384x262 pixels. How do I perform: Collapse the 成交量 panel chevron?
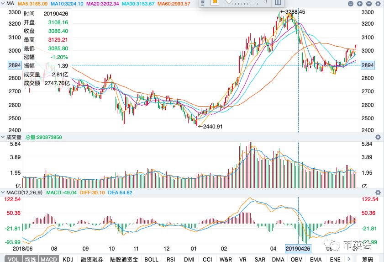tap(3, 137)
